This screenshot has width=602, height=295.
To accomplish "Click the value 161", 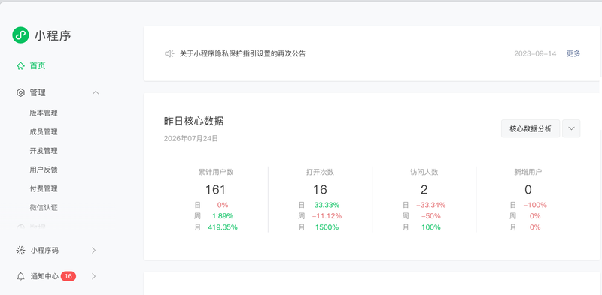I will pyautogui.click(x=215, y=190).
